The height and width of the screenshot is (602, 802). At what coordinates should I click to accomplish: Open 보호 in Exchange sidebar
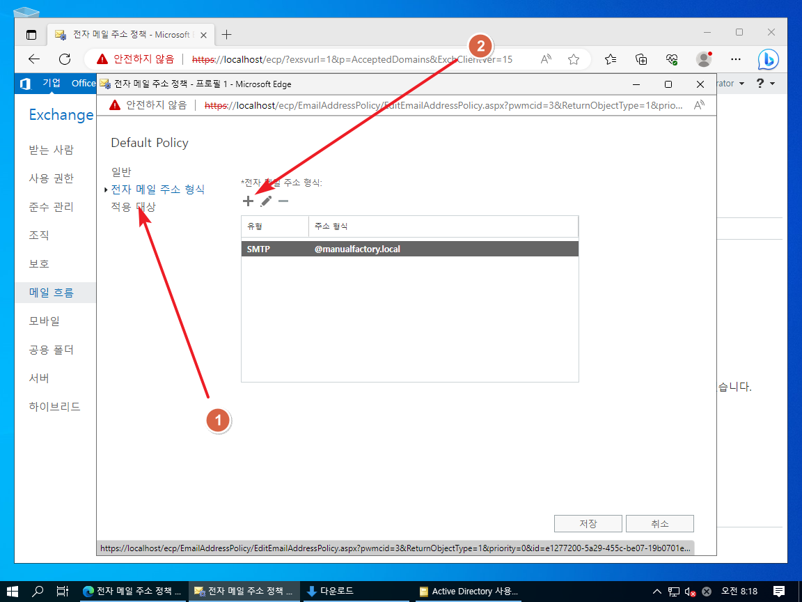pyautogui.click(x=39, y=264)
